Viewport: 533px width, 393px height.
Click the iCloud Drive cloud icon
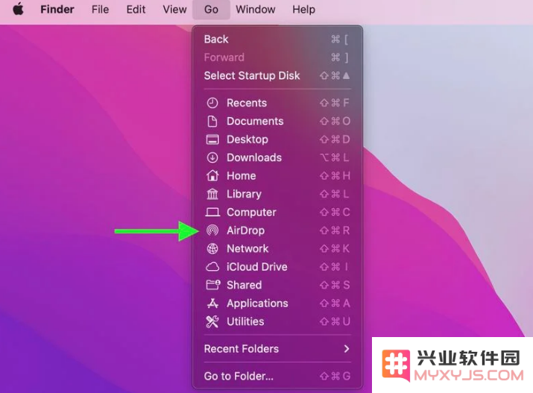[212, 267]
